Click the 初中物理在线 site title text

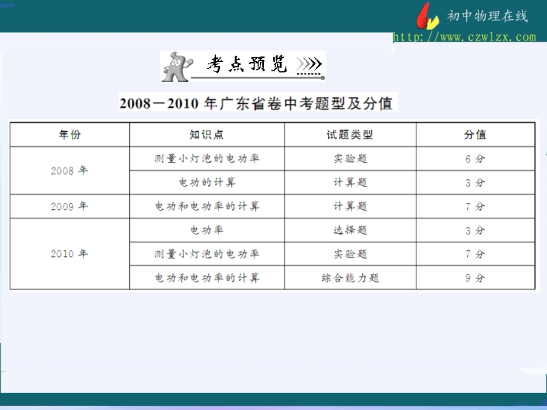click(x=487, y=16)
